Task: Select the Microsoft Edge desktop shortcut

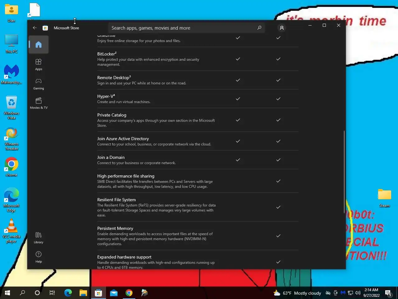Action: tap(12, 200)
